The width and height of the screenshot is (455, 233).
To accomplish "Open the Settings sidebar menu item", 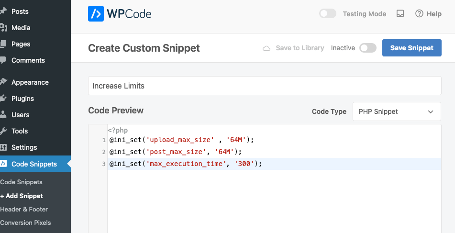I will click(x=24, y=147).
